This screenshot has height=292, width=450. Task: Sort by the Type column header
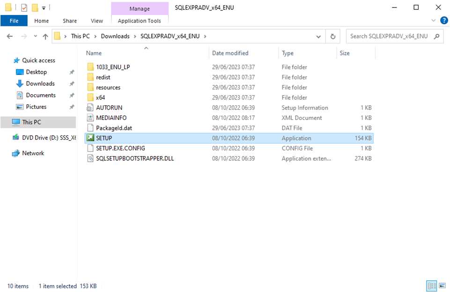[x=288, y=53]
